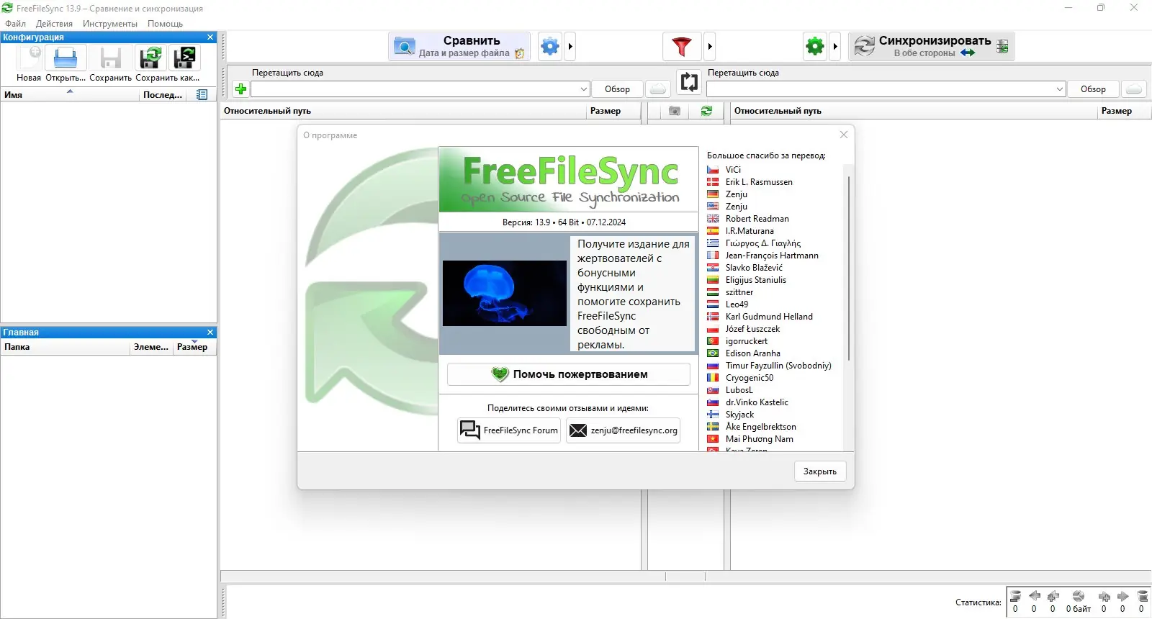
Task: Click the version 13.9 text line
Action: coord(564,222)
